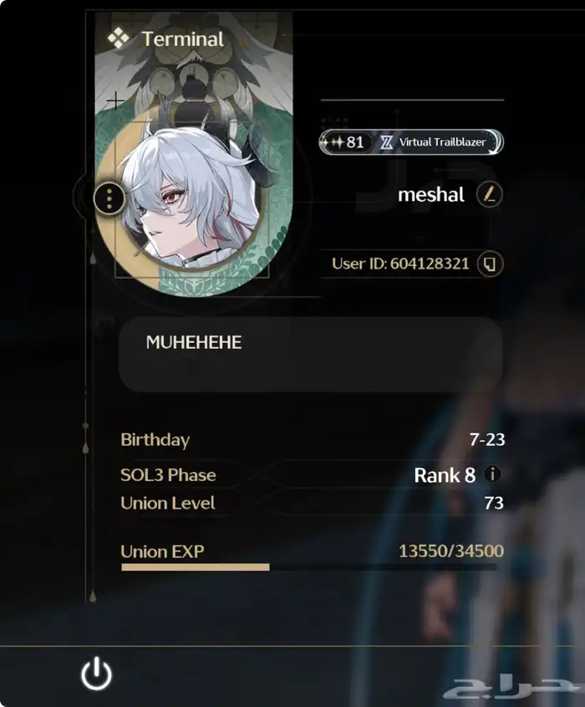This screenshot has width=585, height=707.
Task: Click the Terminal diamond logo icon
Action: tap(119, 38)
